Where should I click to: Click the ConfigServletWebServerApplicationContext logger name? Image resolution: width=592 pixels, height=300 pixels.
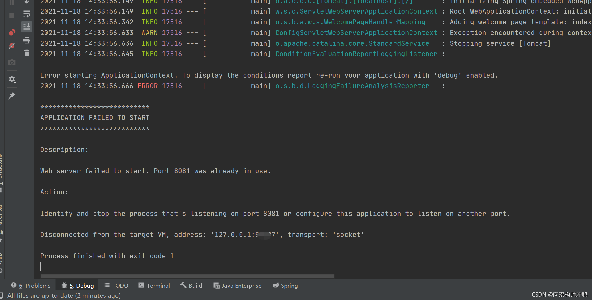[356, 33]
